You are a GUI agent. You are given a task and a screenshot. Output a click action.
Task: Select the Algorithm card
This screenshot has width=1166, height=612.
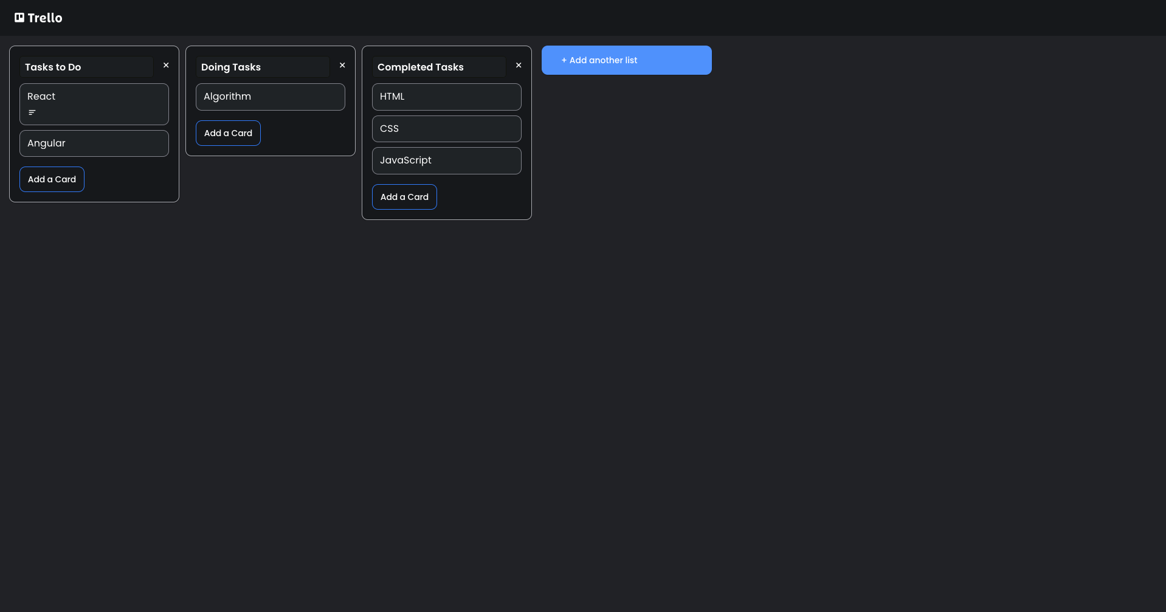(270, 96)
